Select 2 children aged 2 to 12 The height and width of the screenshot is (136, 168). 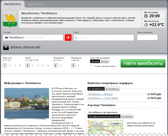click(38, 65)
